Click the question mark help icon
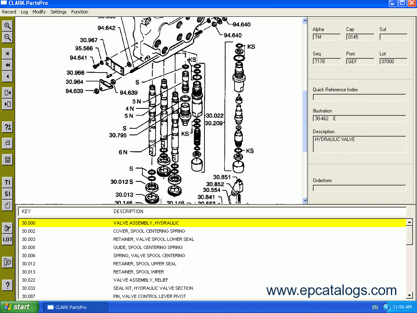Screen dimensions: 417x313 (7, 284)
